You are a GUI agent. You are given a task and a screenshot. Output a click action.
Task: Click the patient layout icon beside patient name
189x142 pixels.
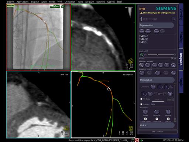pyautogui.click(x=173, y=19)
